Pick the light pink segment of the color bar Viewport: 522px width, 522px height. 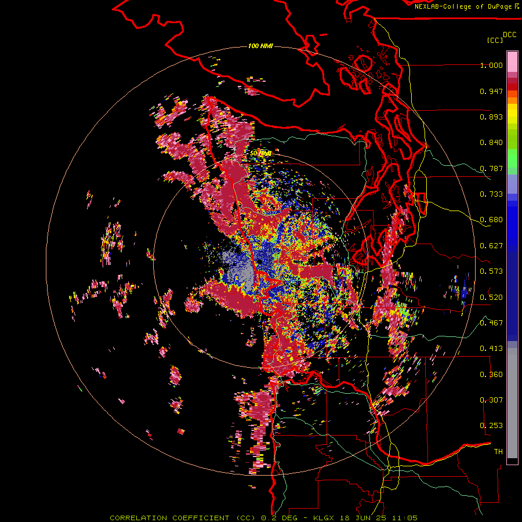point(512,61)
